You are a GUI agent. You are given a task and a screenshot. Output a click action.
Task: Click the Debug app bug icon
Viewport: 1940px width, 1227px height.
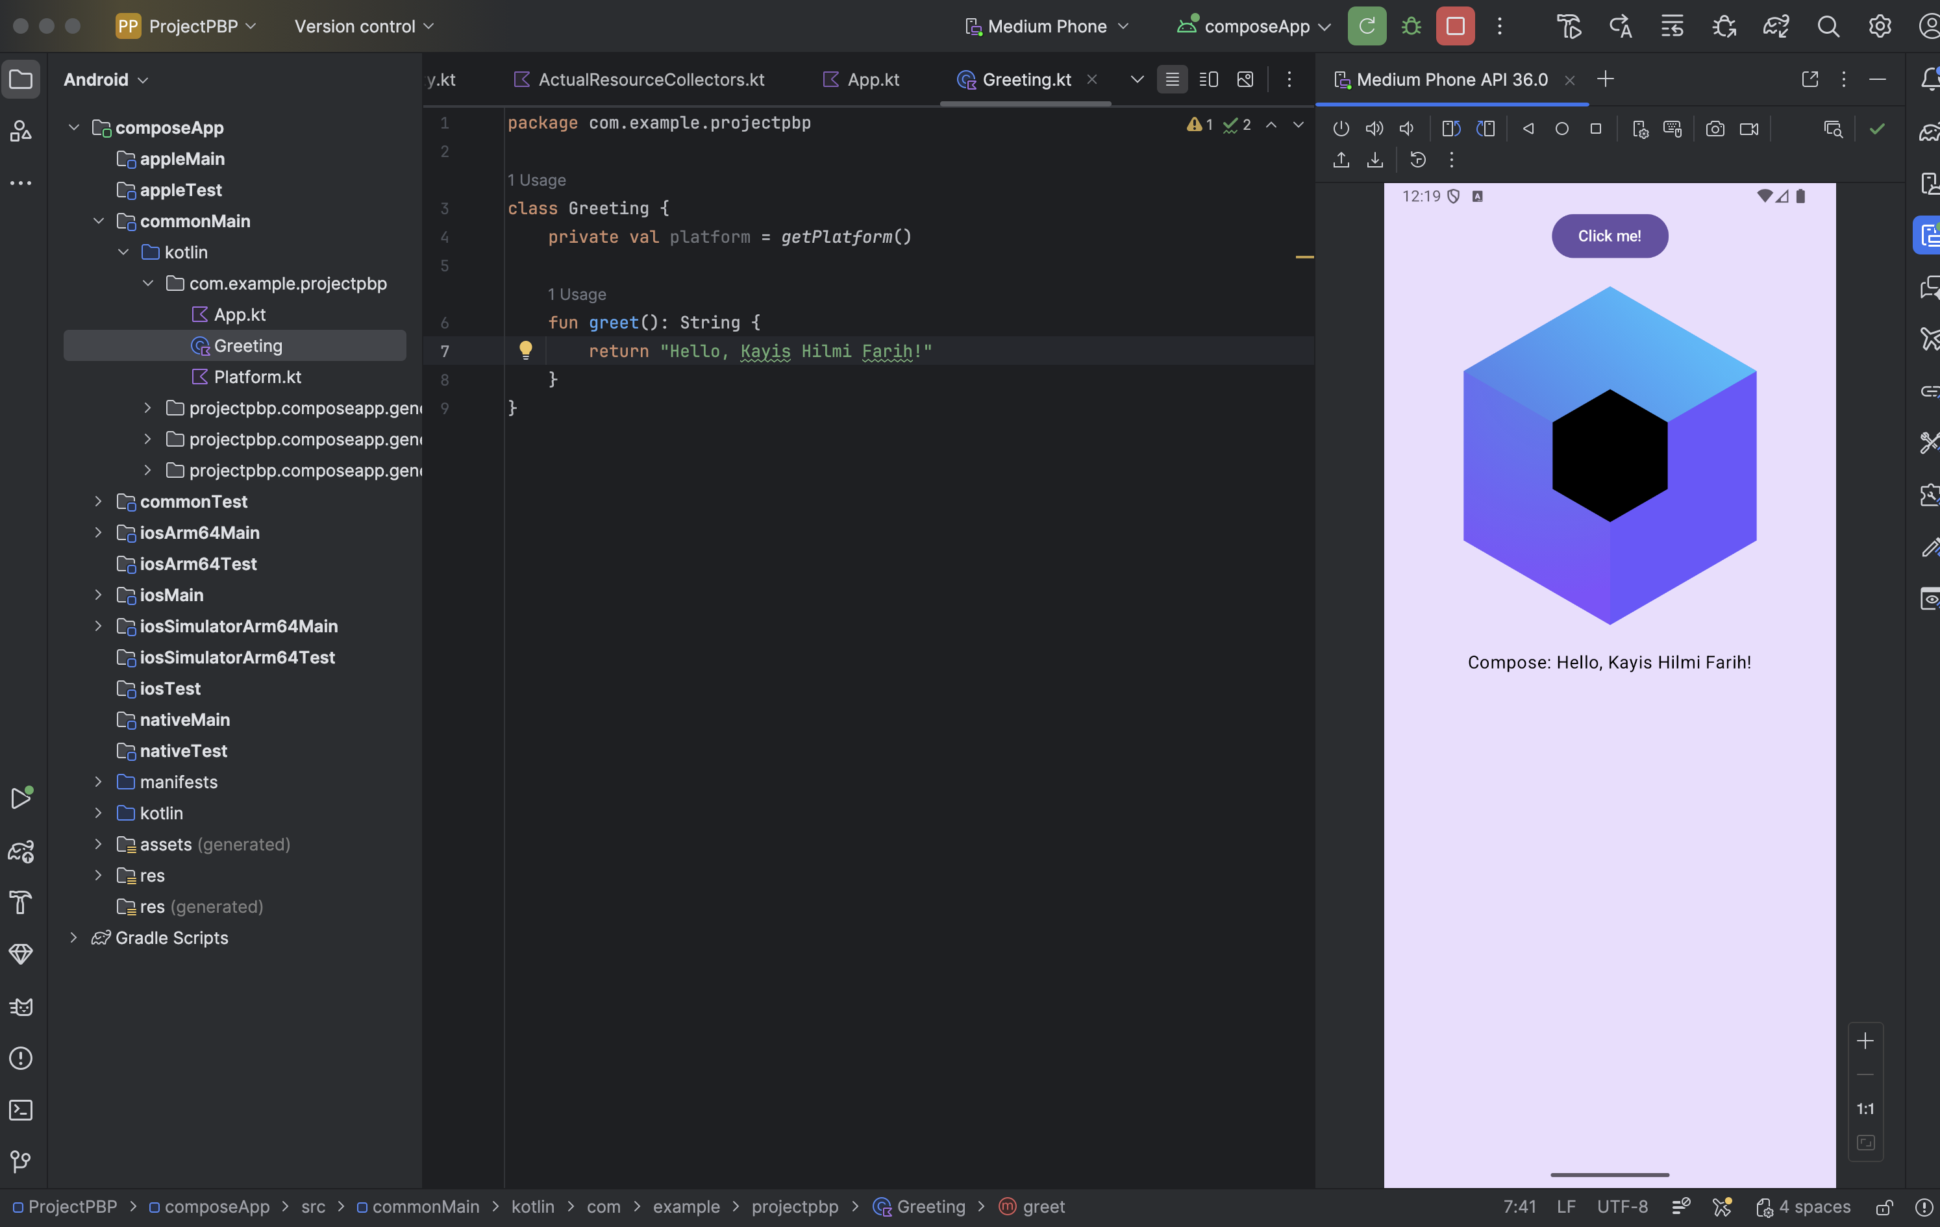[x=1411, y=27]
